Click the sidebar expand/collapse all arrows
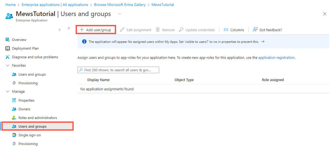Screen dimensions: 334x148 (60, 30)
